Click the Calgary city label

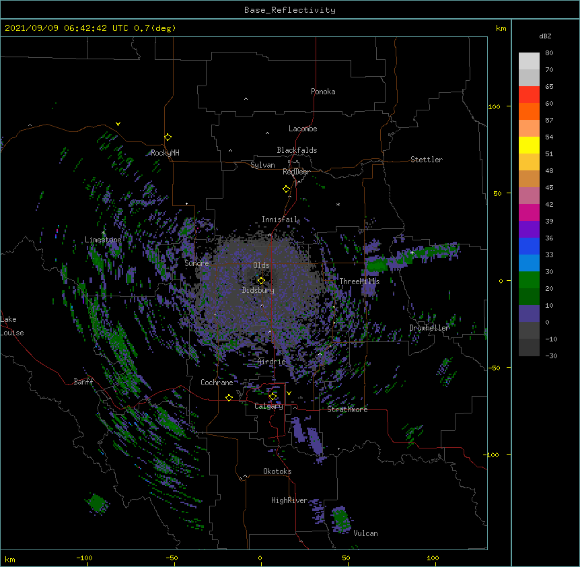point(268,406)
